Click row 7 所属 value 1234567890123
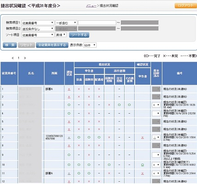Viewport: 197px width, 184px height. click(54, 137)
